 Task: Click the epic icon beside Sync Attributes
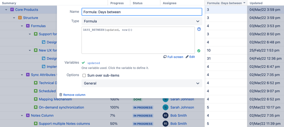[x=28, y=75]
